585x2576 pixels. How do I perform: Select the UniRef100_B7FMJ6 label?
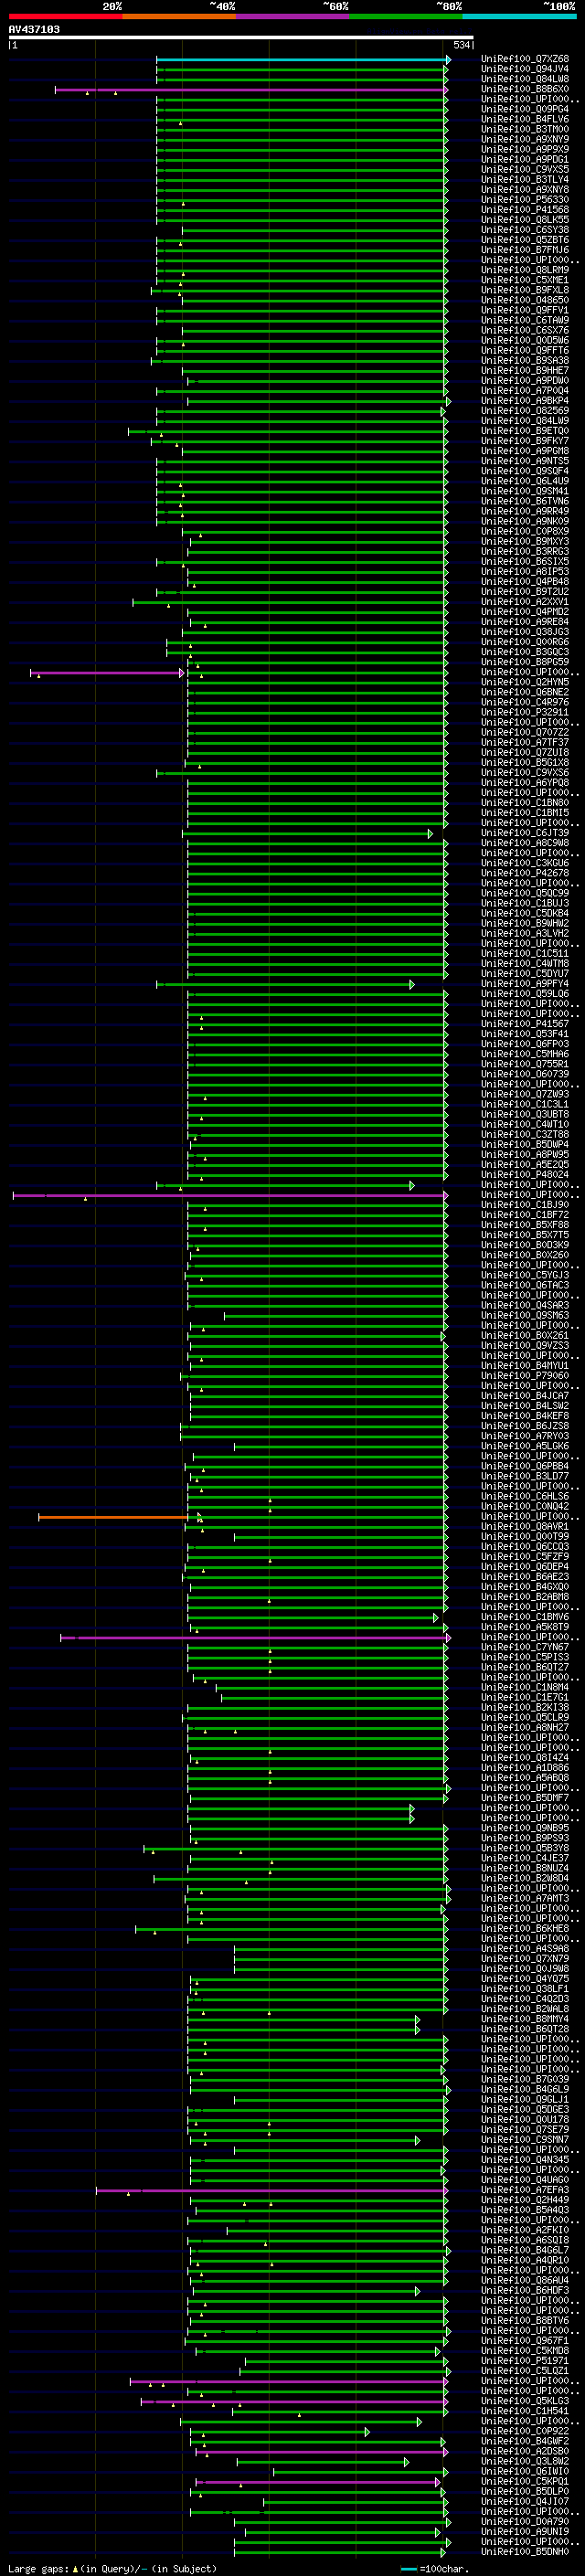point(525,250)
